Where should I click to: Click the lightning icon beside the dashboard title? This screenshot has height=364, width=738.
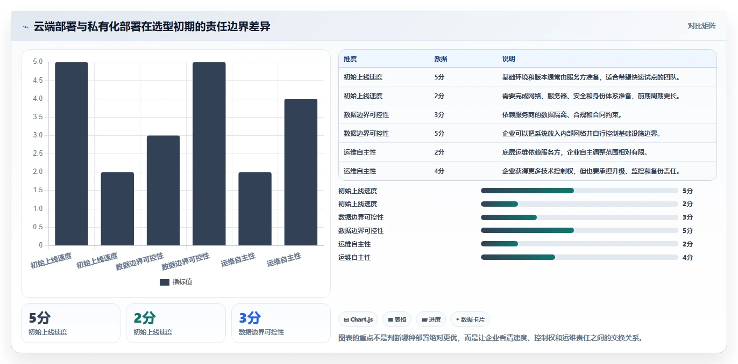pyautogui.click(x=25, y=27)
